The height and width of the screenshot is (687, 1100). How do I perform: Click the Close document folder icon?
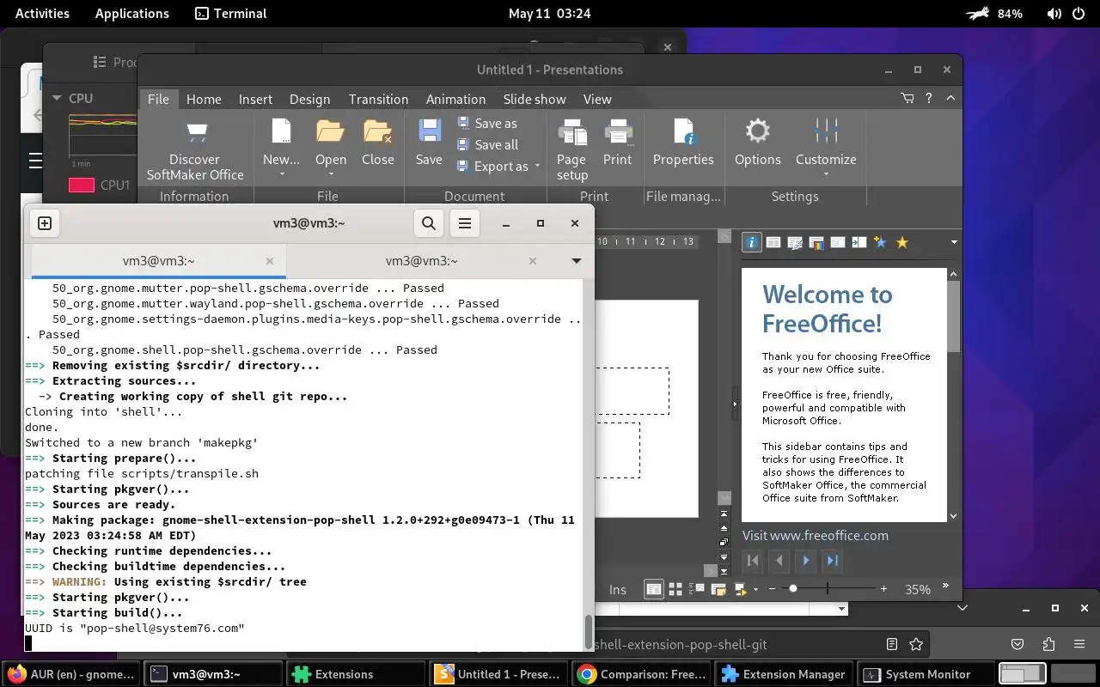click(378, 131)
